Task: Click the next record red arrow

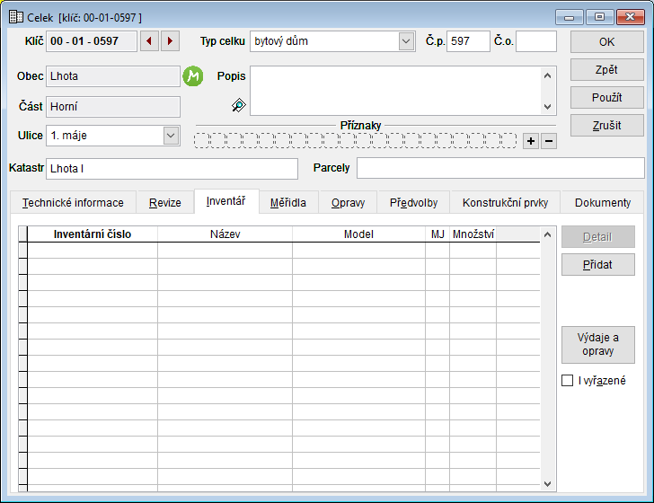Action: click(171, 41)
